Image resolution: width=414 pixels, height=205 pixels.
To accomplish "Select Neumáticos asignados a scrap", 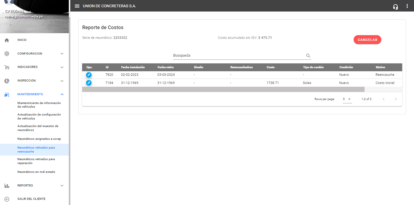I will tap(39, 139).
